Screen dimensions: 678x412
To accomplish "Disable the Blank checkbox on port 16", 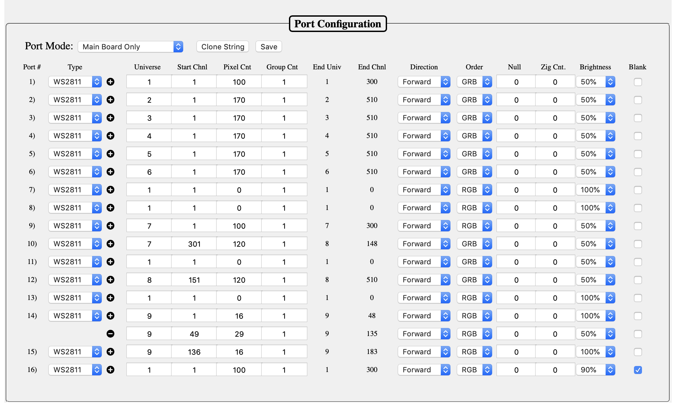I will pos(638,369).
